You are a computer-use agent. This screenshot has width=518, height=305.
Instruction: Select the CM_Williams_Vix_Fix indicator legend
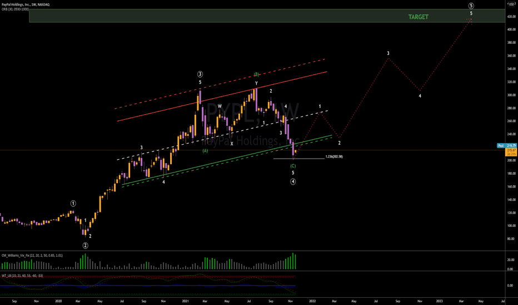click(x=32, y=256)
